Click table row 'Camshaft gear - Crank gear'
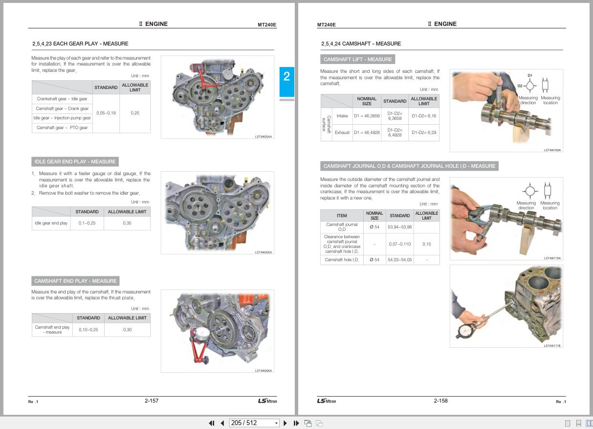Screen dimensions: 593x429 tap(62, 109)
